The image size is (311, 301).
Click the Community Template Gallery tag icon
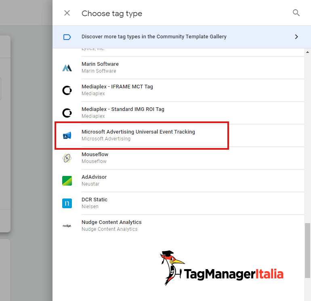click(67, 37)
